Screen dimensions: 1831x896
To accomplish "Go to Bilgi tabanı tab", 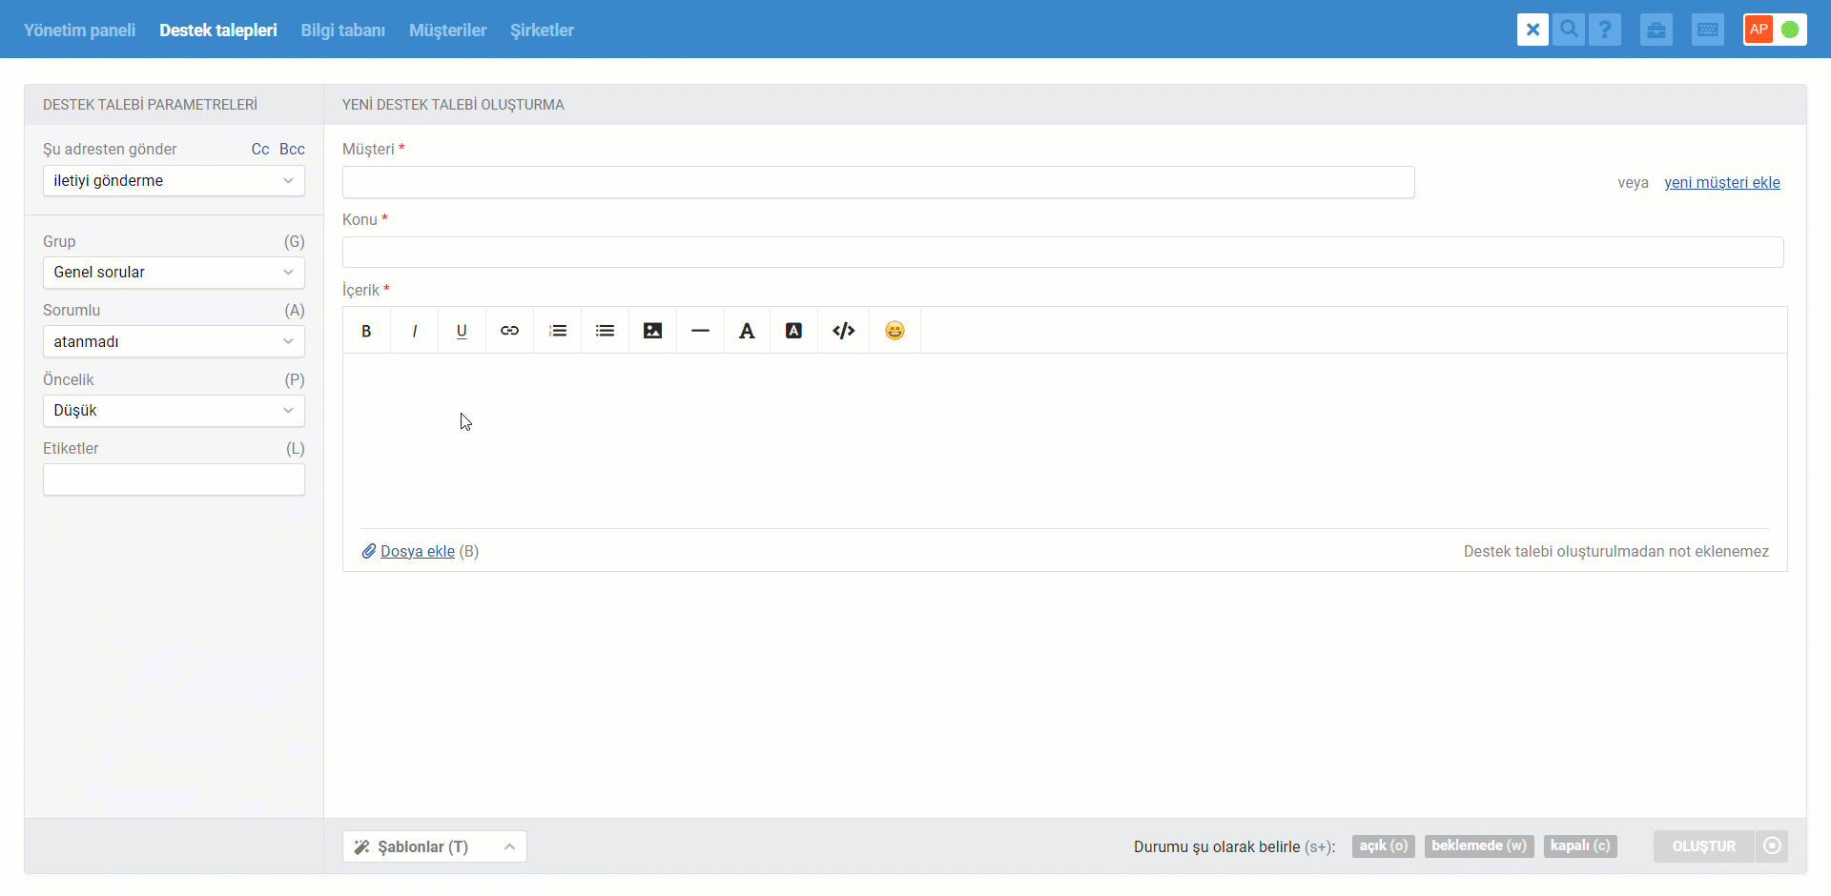I will click(343, 31).
